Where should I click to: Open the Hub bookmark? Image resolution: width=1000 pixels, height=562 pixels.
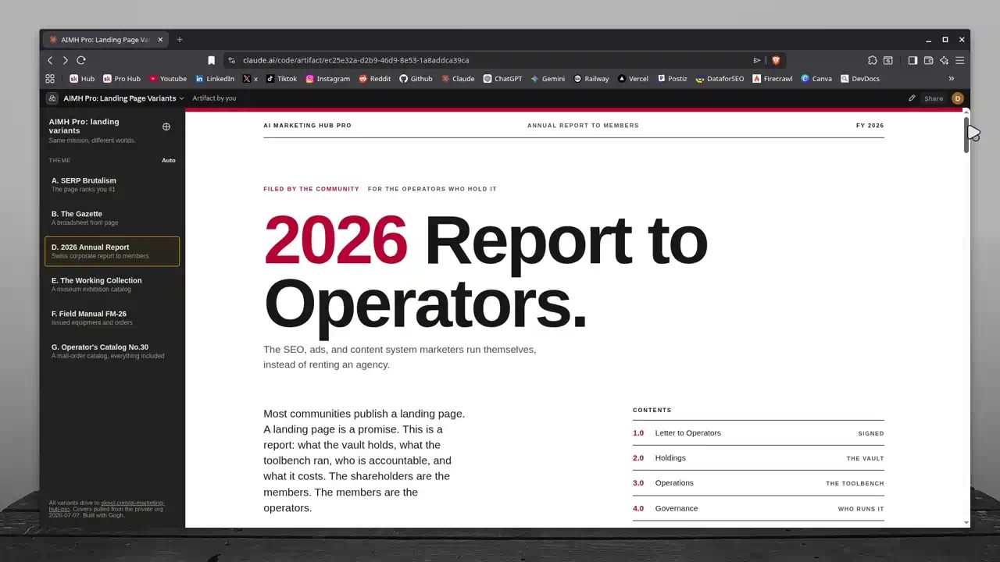[82, 79]
